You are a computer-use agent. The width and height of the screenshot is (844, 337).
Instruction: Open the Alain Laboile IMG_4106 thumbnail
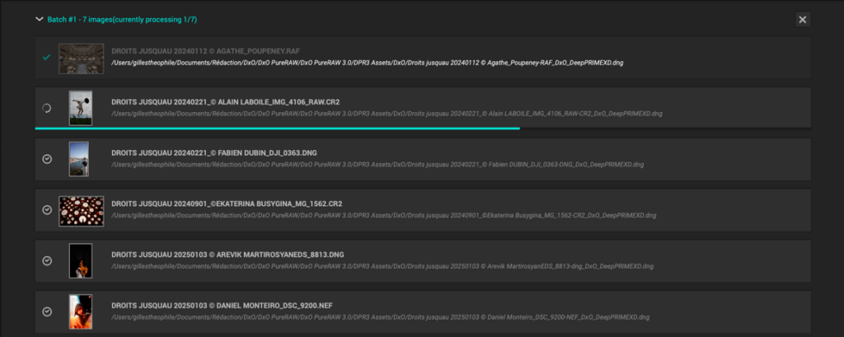click(81, 108)
